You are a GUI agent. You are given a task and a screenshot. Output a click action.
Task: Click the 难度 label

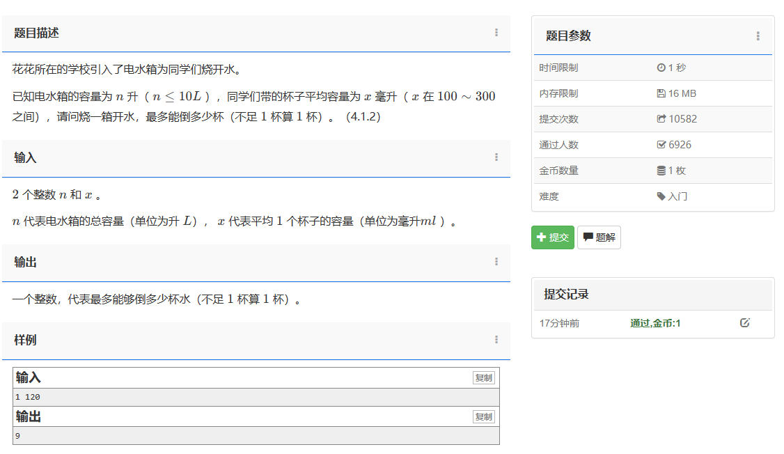point(549,196)
